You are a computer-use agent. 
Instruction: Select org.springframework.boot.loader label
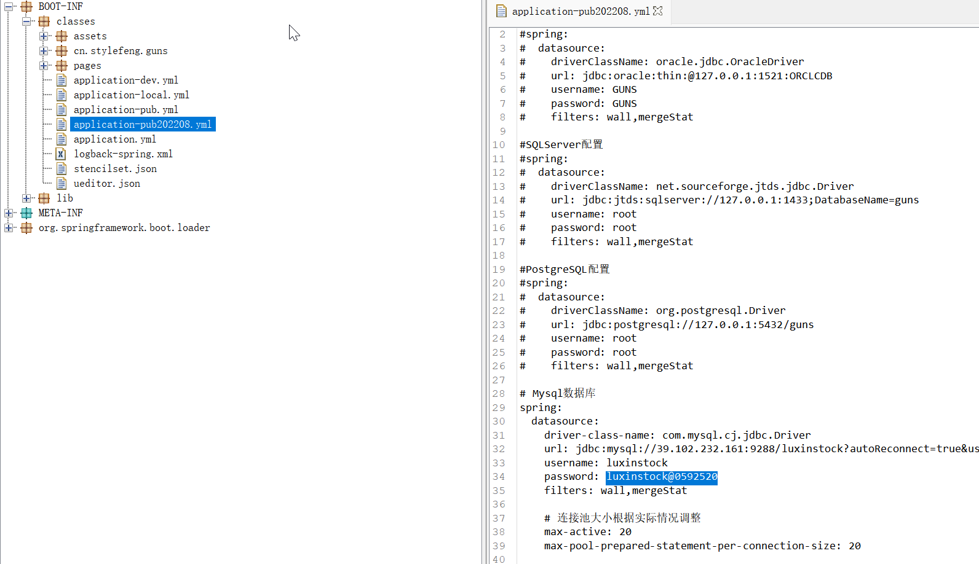124,228
